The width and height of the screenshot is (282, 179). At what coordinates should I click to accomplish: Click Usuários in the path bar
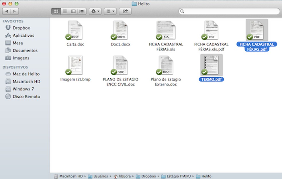click(98, 176)
